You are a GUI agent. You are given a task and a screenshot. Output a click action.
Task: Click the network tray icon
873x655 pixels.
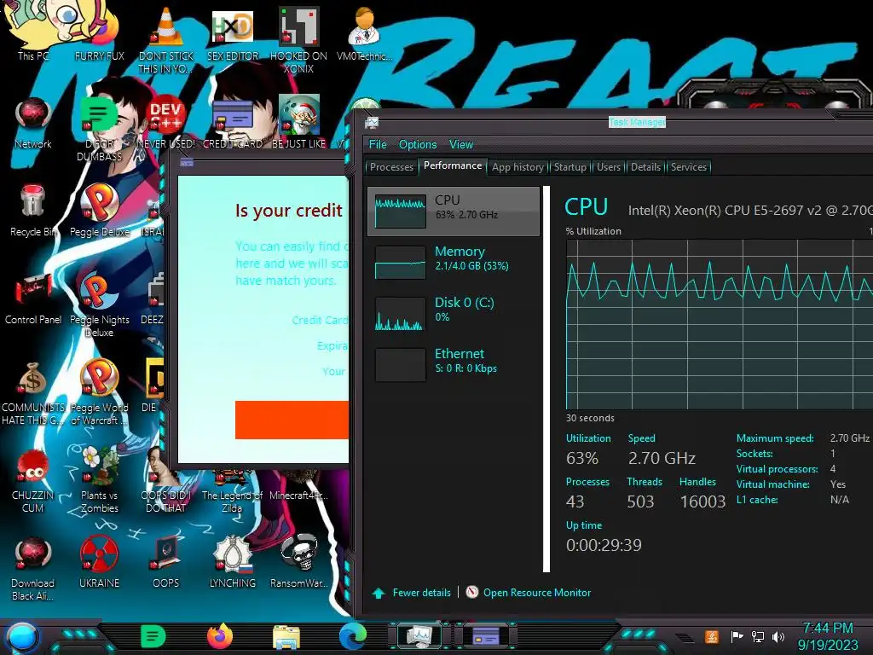click(x=757, y=636)
